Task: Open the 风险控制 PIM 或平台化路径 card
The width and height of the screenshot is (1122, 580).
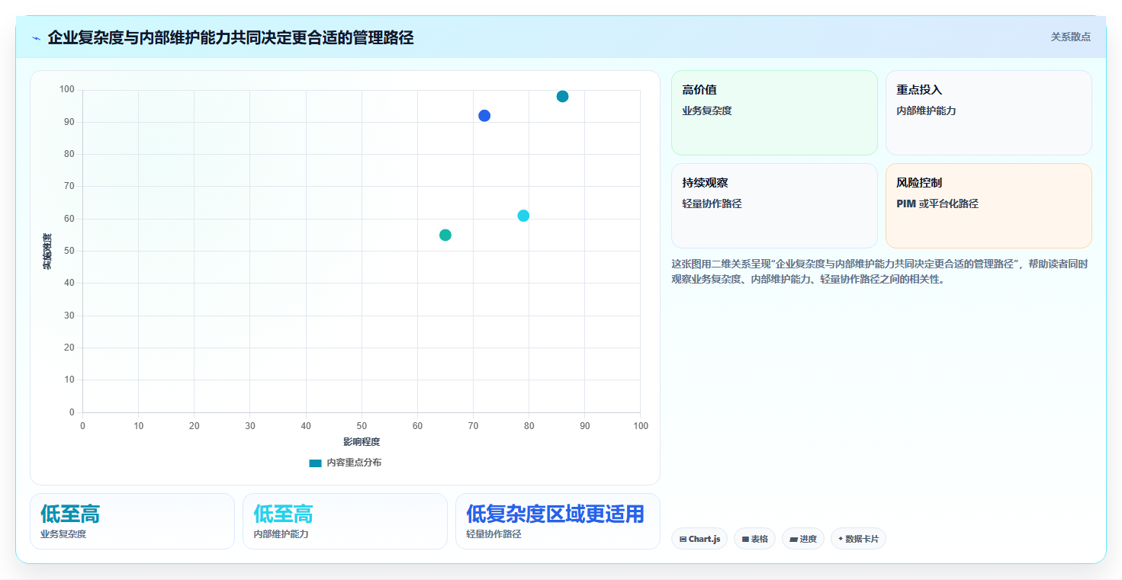Action: pos(989,206)
